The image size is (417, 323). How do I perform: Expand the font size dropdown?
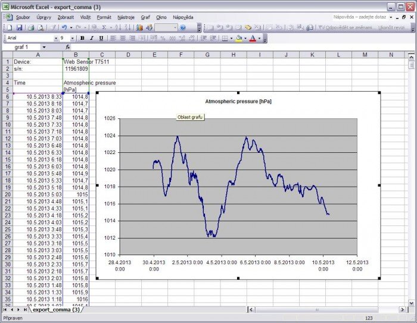coord(73,38)
